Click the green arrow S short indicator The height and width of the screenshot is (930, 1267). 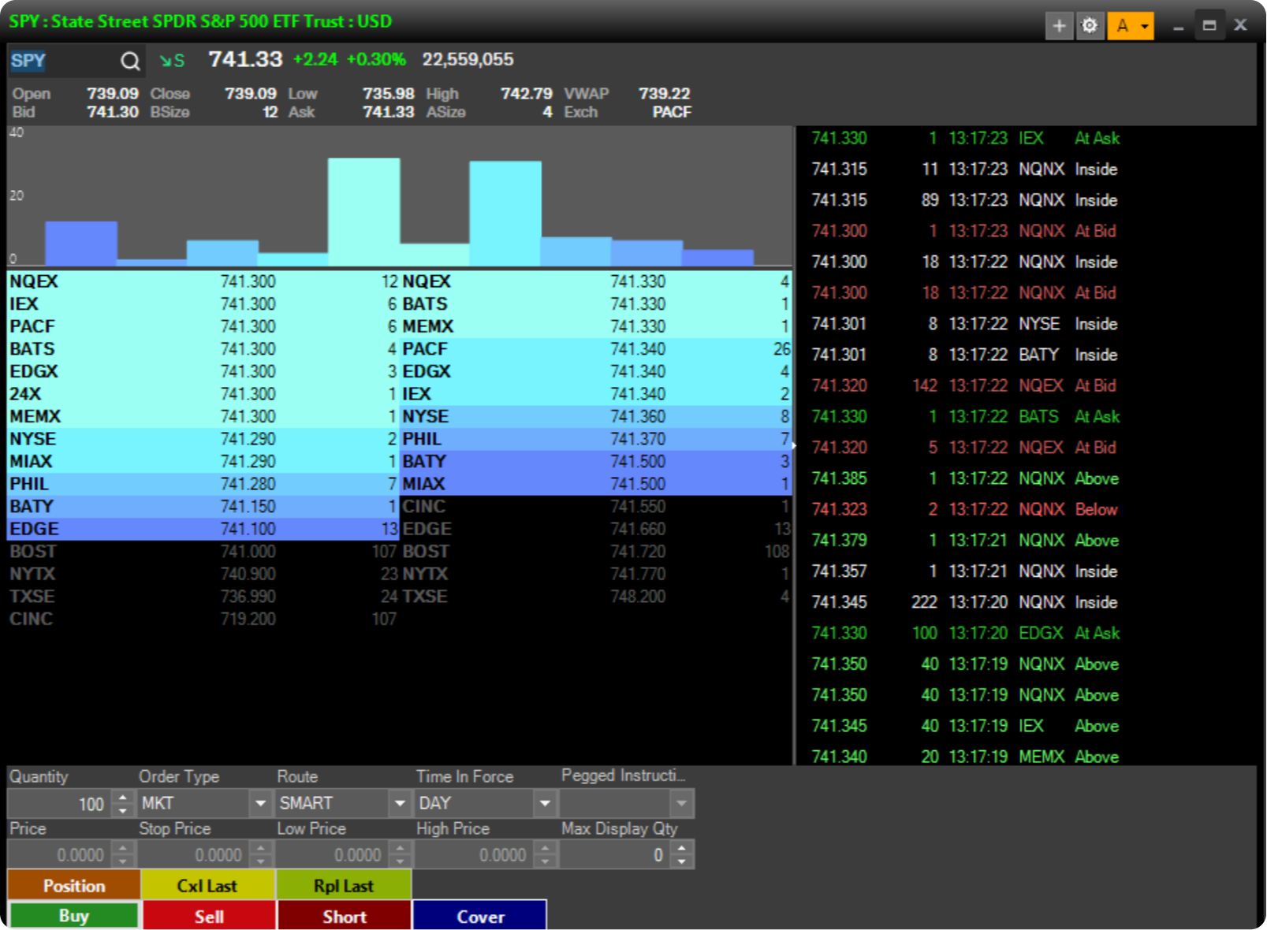[x=171, y=61]
